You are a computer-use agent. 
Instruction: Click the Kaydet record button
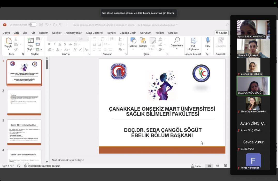point(221,33)
